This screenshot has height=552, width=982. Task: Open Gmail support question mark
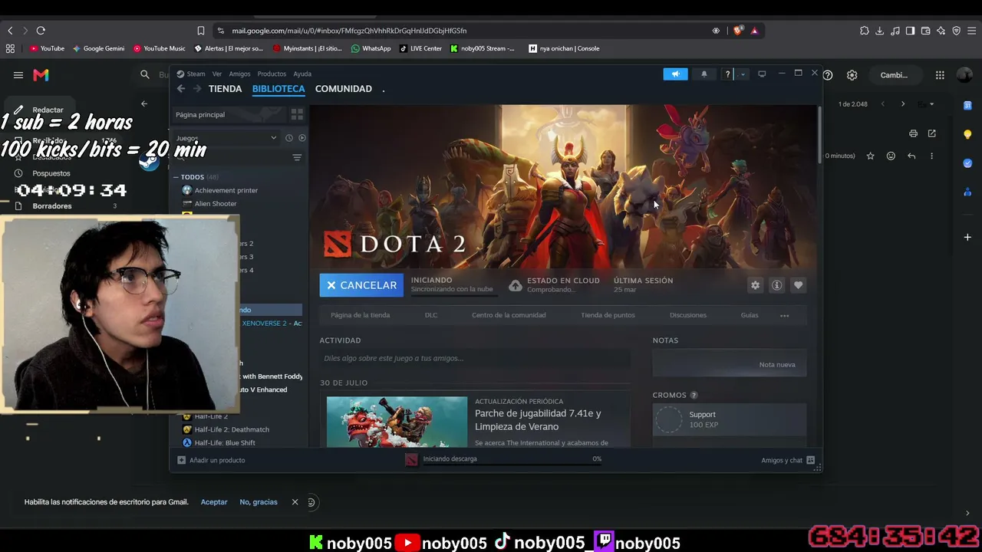click(828, 75)
